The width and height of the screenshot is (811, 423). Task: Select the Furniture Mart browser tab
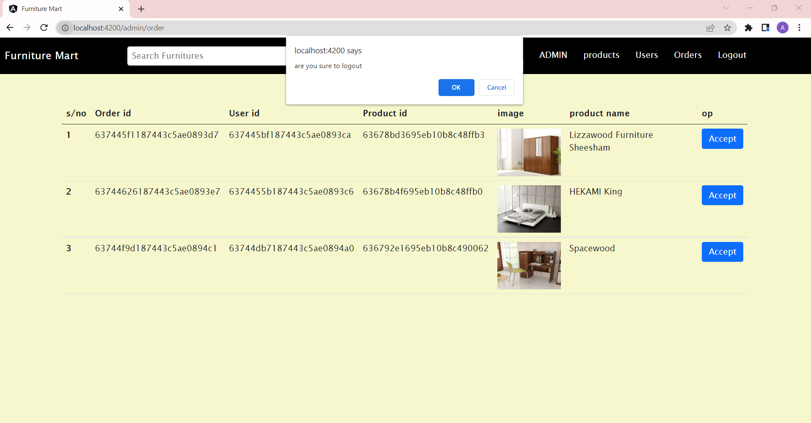coord(65,9)
